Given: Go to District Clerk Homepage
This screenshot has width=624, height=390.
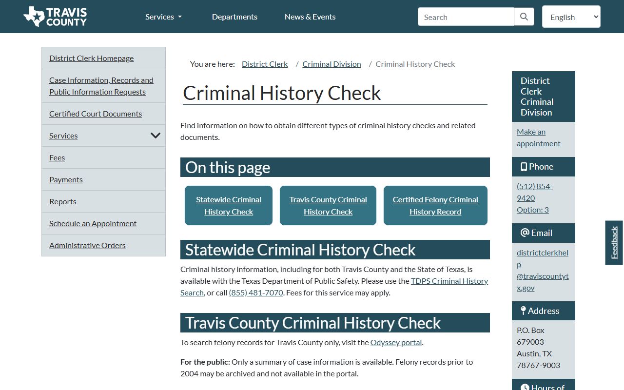Looking at the screenshot, I should click(x=91, y=58).
